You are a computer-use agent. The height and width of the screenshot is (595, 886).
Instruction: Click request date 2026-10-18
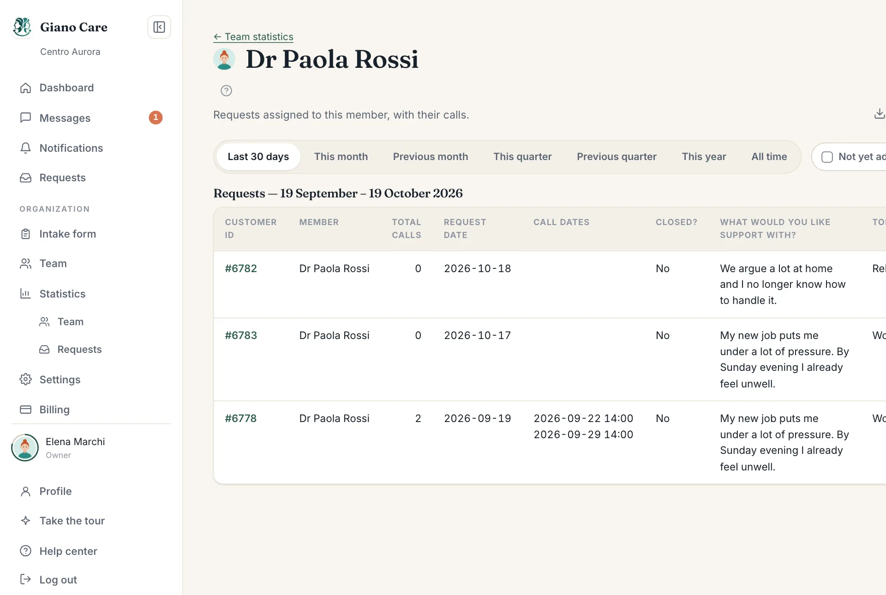[x=478, y=268]
